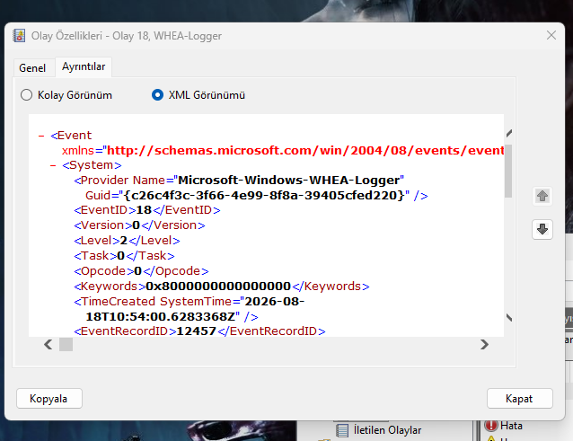
Task: Click horizontal scrollbar left arrow
Action: (48, 345)
